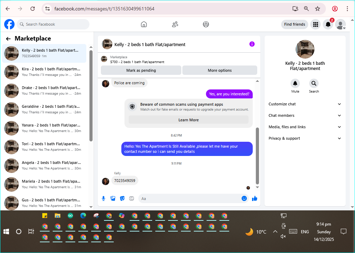Screen dimensions: 355x253
Task: Open the emoji picker
Action: (x=244, y=199)
